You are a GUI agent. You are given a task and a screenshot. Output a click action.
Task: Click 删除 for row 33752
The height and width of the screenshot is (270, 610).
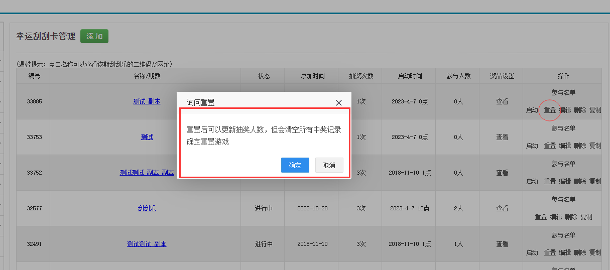(x=580, y=181)
